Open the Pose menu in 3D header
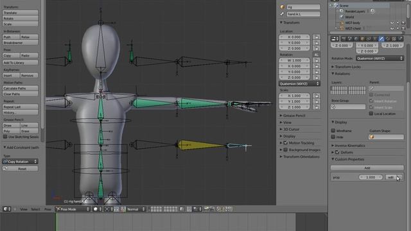This screenshot has height=231, width=411. [48, 209]
